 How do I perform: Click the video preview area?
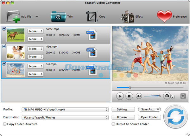point(150,54)
